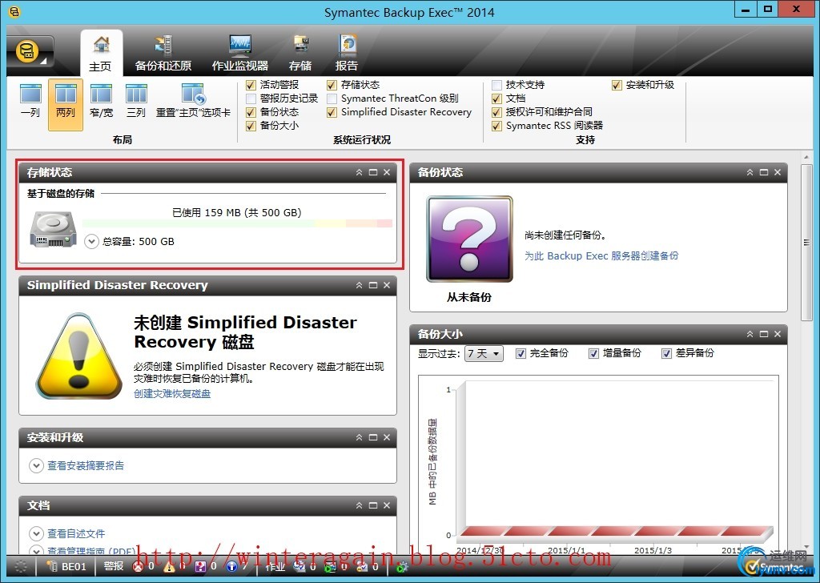The width and height of the screenshot is (820, 583).
Task: Toggle the 备份大小 checkbox in ribbon
Action: point(251,126)
